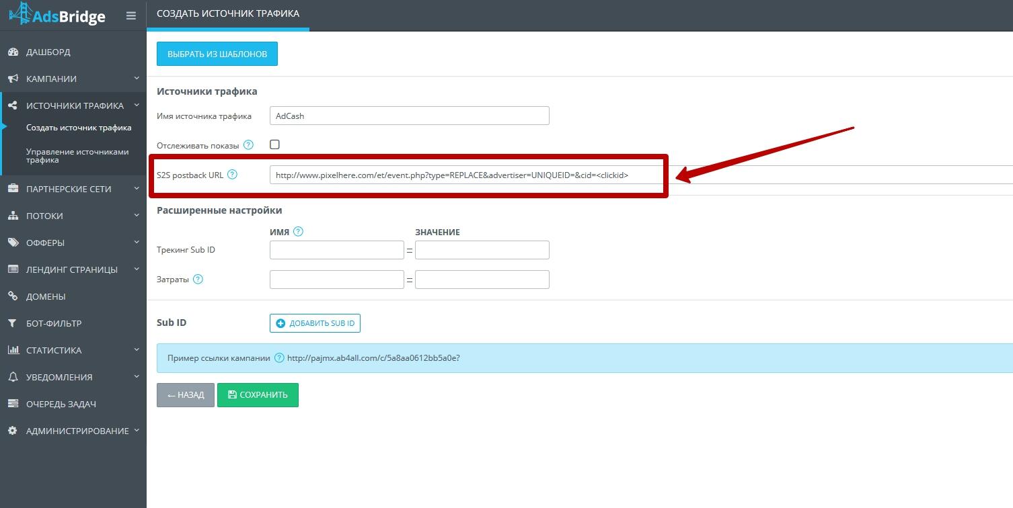1013x508 pixels.
Task: Expand the Уведомления menu chevron
Action: [x=137, y=376]
